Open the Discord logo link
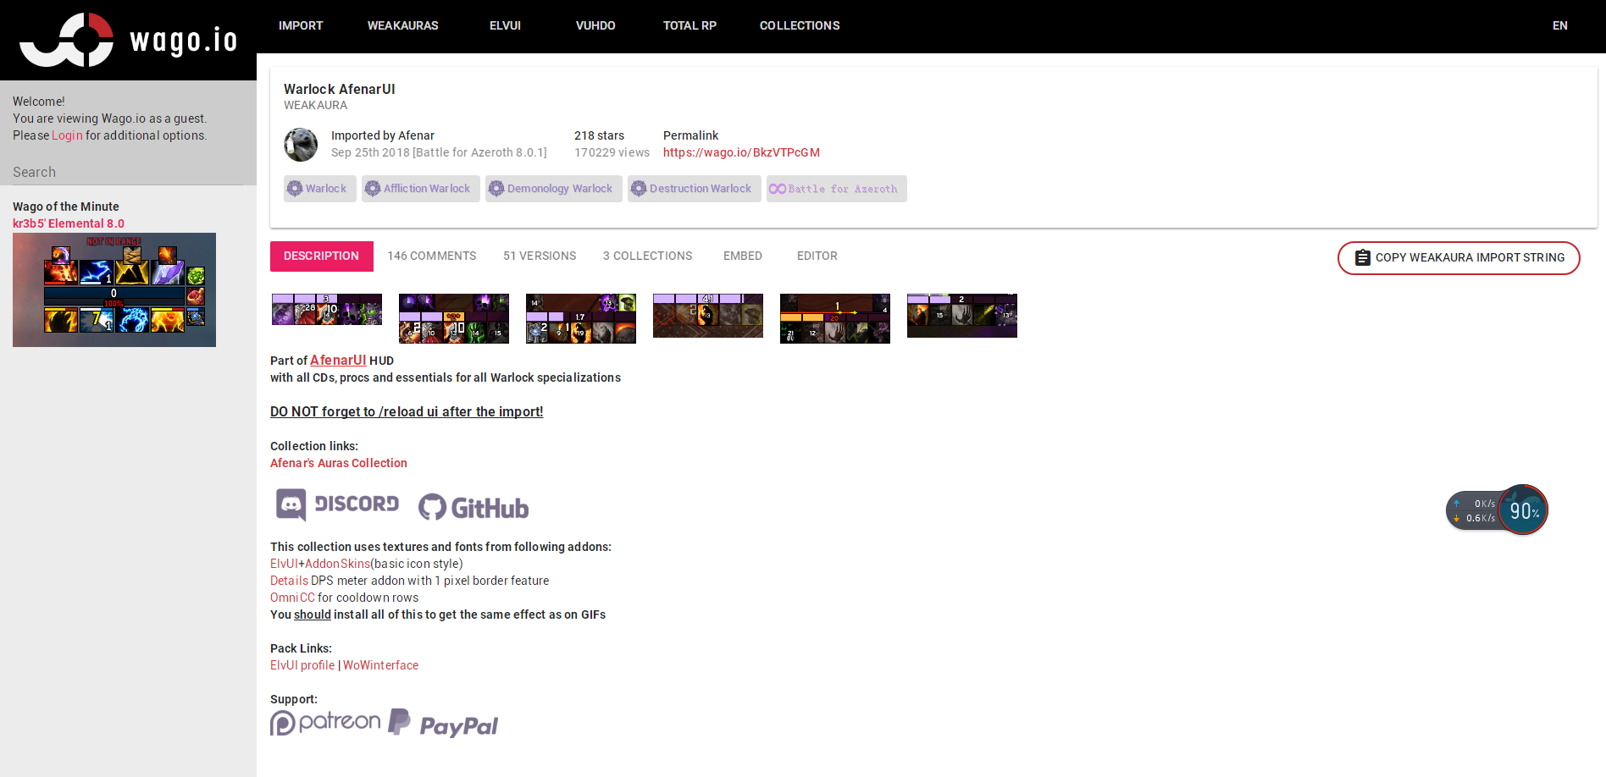 point(337,504)
